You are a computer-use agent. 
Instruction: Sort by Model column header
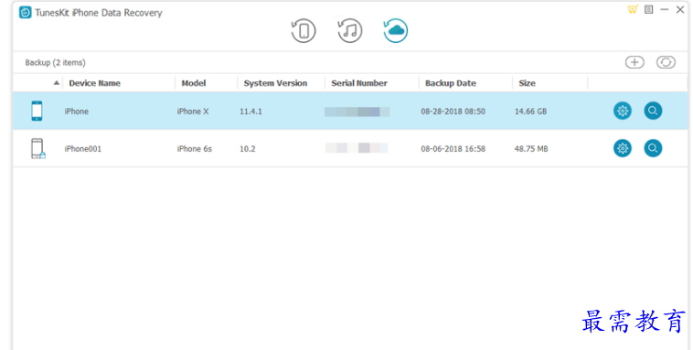click(x=194, y=83)
